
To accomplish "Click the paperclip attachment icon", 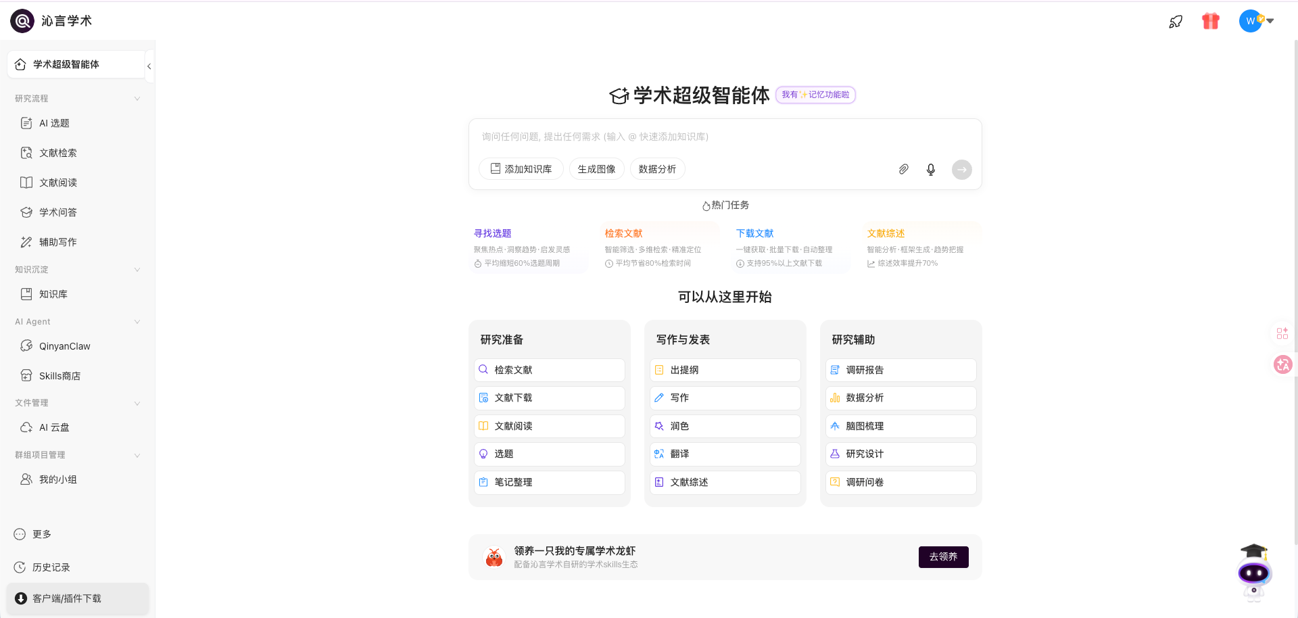I will (x=903, y=169).
